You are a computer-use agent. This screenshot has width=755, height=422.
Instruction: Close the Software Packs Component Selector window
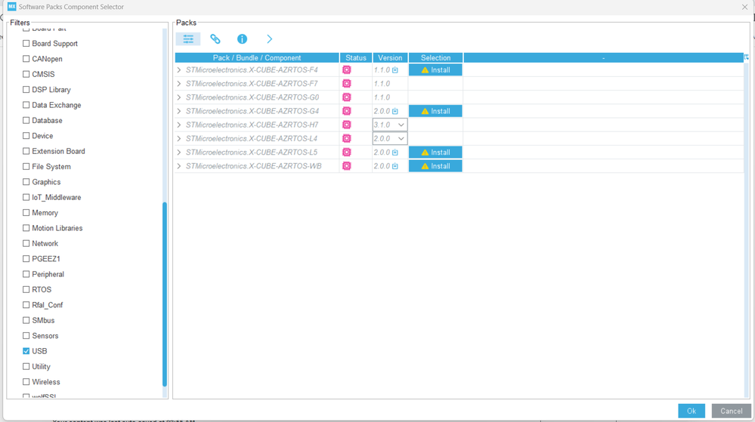click(744, 7)
